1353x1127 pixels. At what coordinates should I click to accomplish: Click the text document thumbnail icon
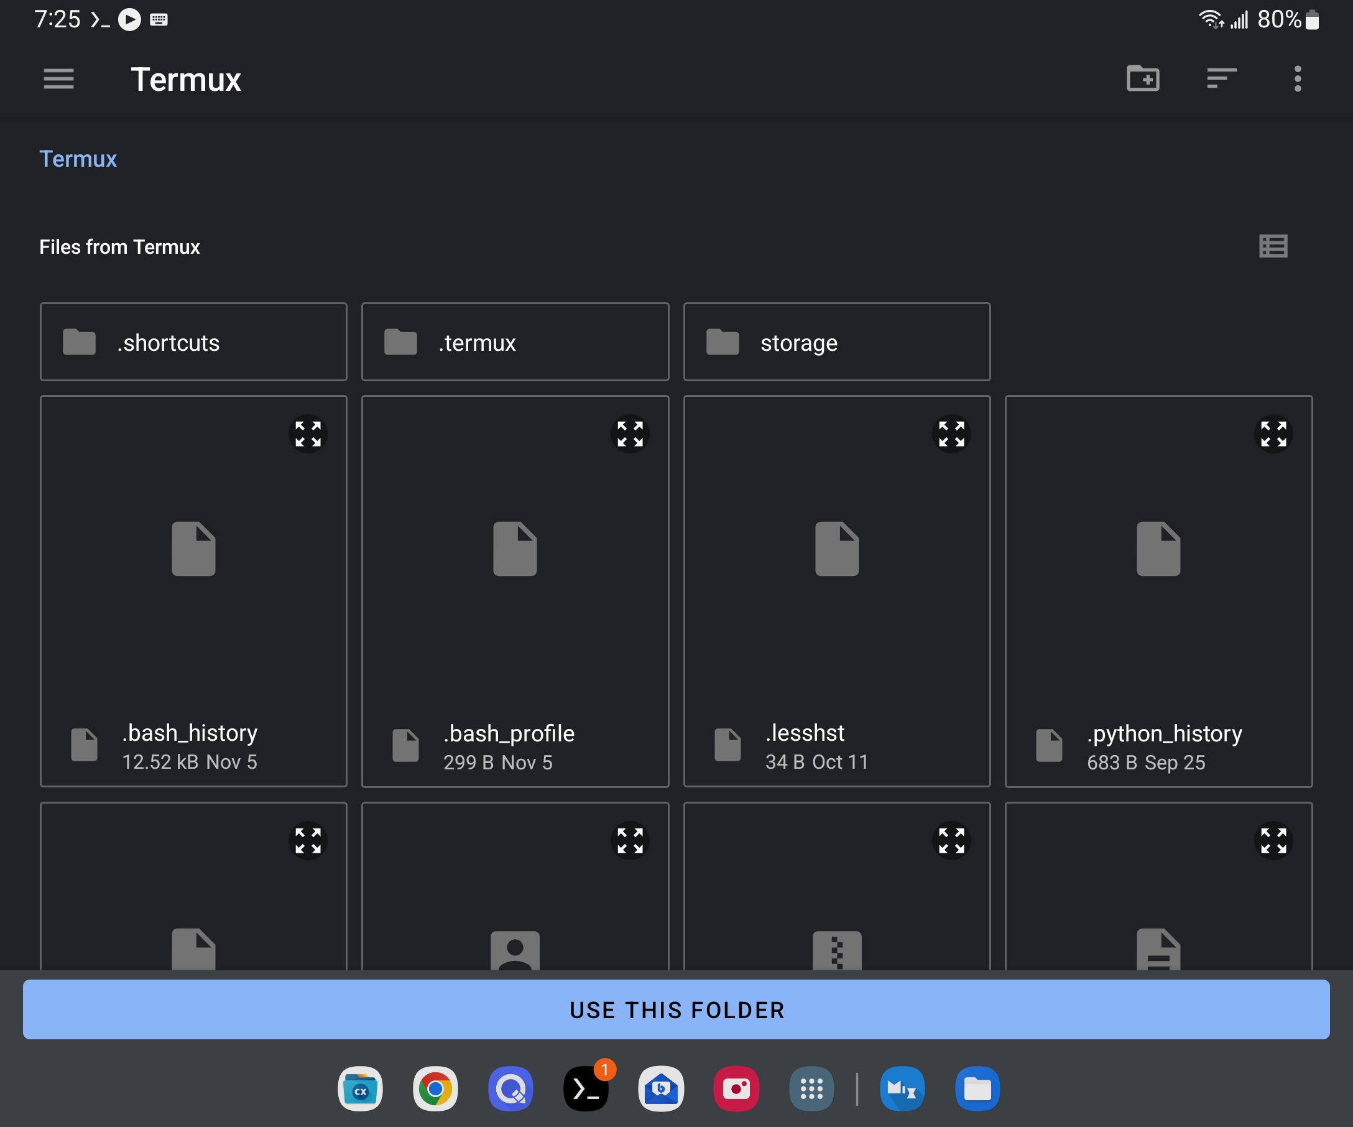(1158, 949)
